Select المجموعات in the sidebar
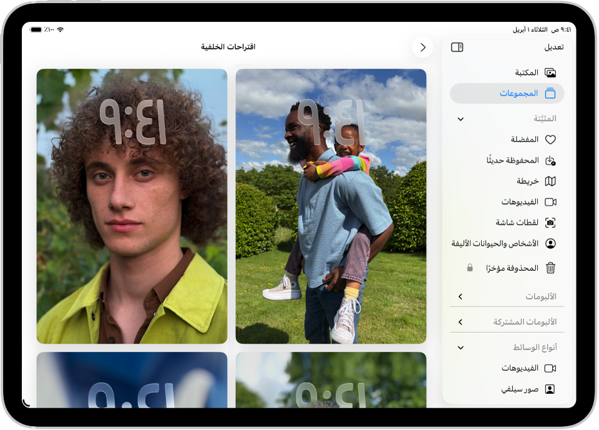Viewport: 599px width, 430px height. [x=507, y=93]
